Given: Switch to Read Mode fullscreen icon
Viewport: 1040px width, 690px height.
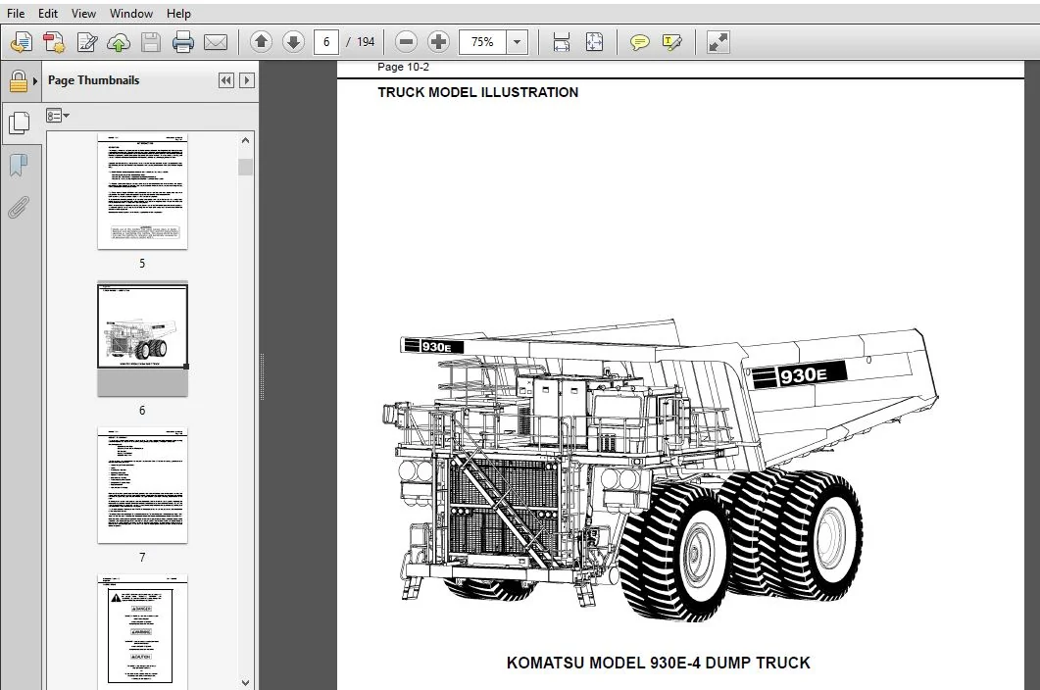Looking at the screenshot, I should tap(718, 42).
